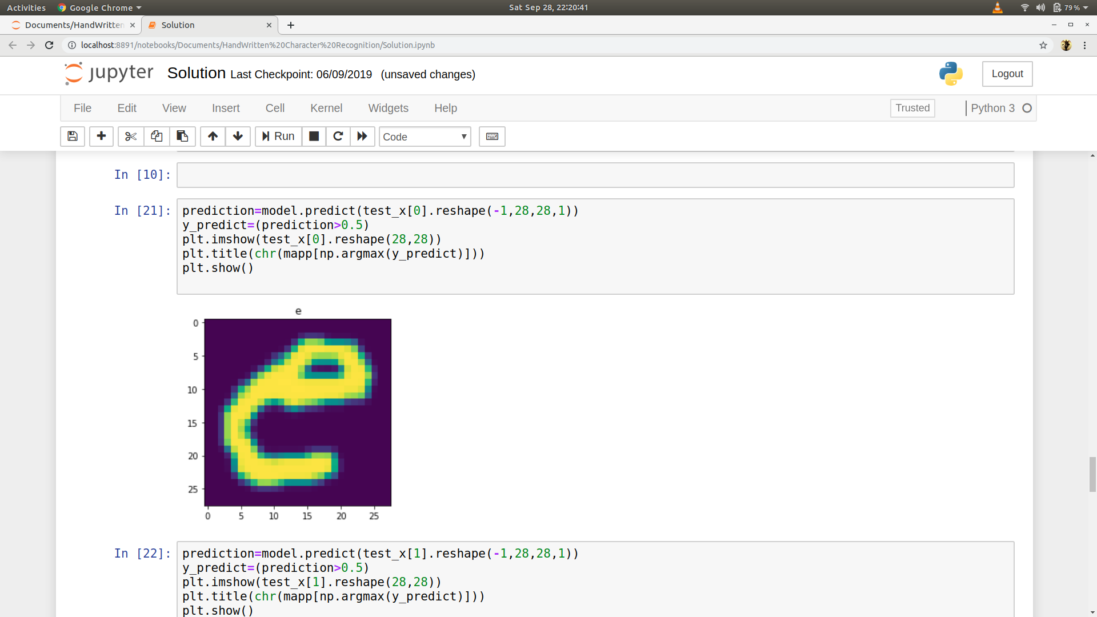Image resolution: width=1097 pixels, height=617 pixels.
Task: Switch to the Documents/HandWritten browser tab
Action: point(73,25)
